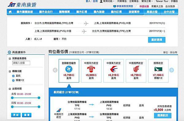
Task: Click airplane icon on TPE to PVG query row
Action: point(86,24)
